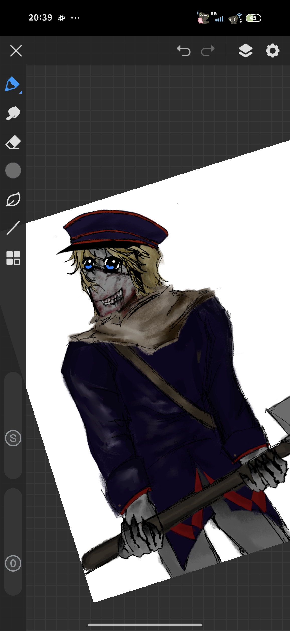Tap the three-dot status bar indicator

[x=75, y=18]
